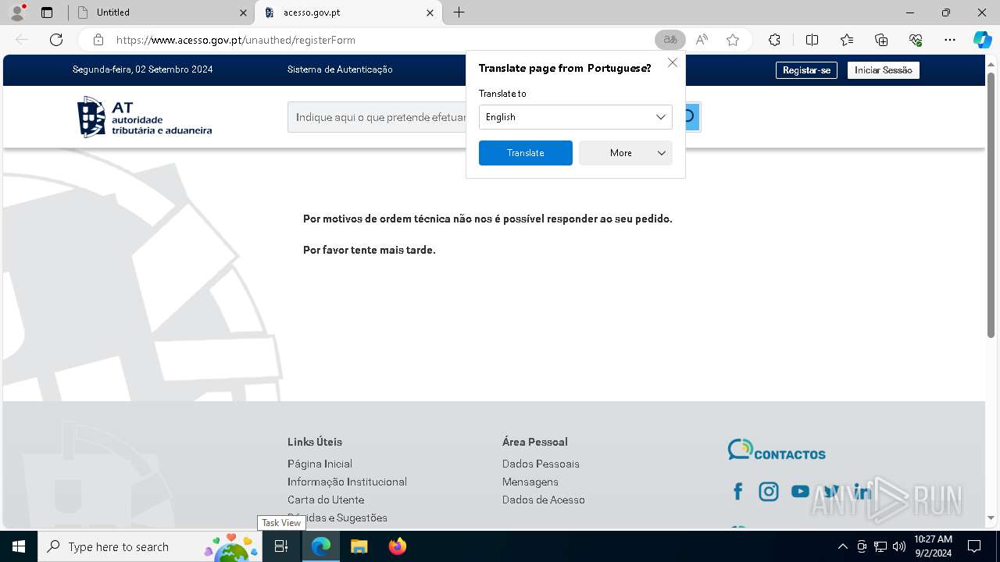Click the address bar URL

click(236, 40)
